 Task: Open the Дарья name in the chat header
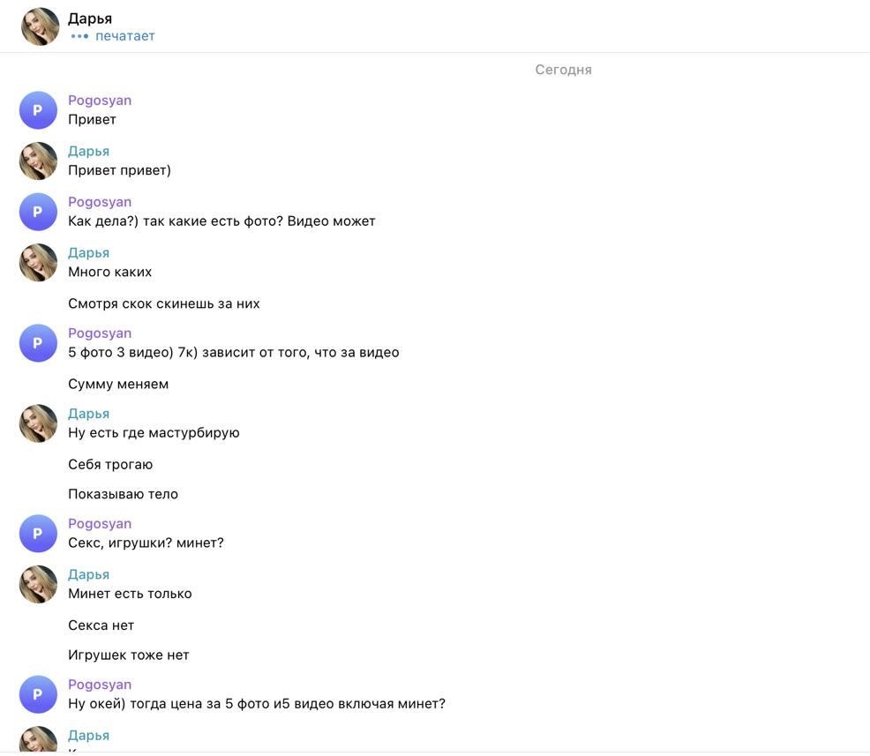pyautogui.click(x=90, y=19)
